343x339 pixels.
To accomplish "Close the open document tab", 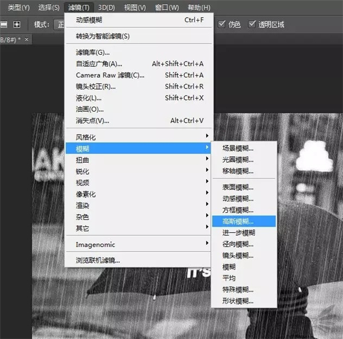I will (x=26, y=39).
